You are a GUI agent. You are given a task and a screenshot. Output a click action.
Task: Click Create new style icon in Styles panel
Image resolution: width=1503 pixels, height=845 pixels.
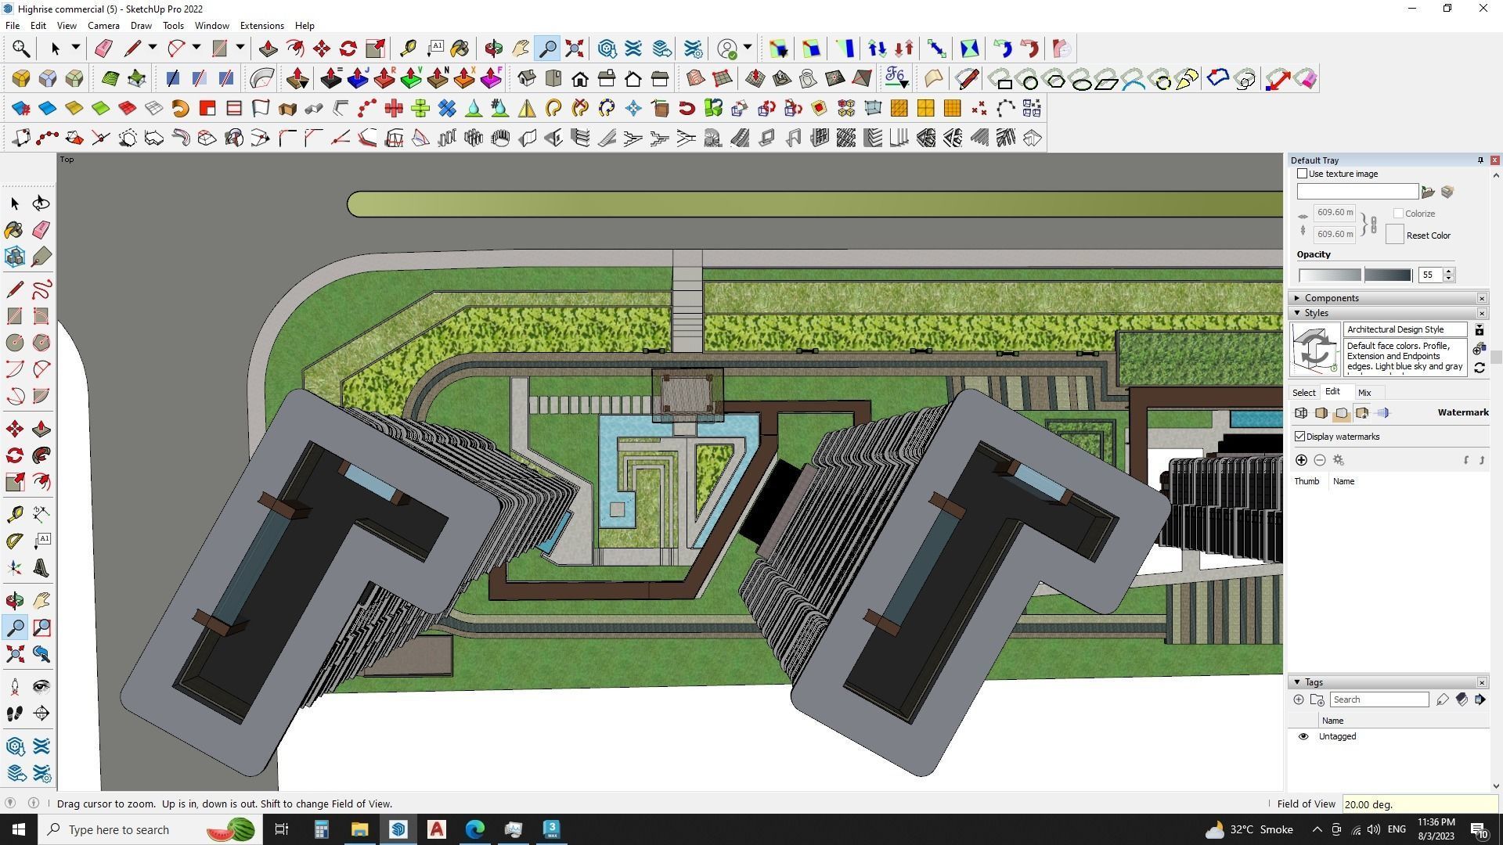point(1480,349)
